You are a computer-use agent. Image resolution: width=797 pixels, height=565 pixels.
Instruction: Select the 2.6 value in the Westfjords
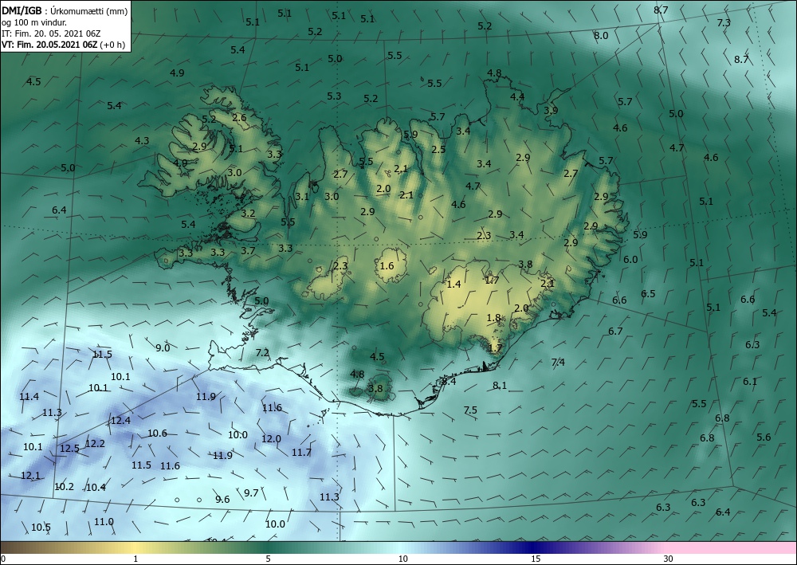[x=239, y=117]
